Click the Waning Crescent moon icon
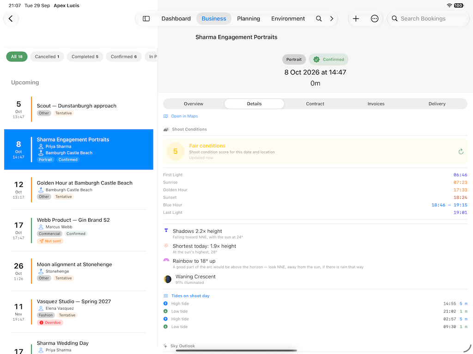The width and height of the screenshot is (473, 354). point(167,279)
